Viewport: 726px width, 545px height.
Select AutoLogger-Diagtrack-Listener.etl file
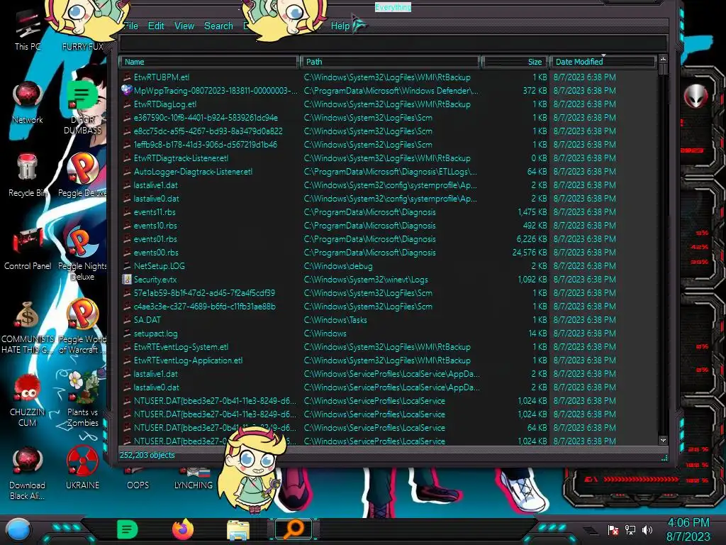coord(193,172)
